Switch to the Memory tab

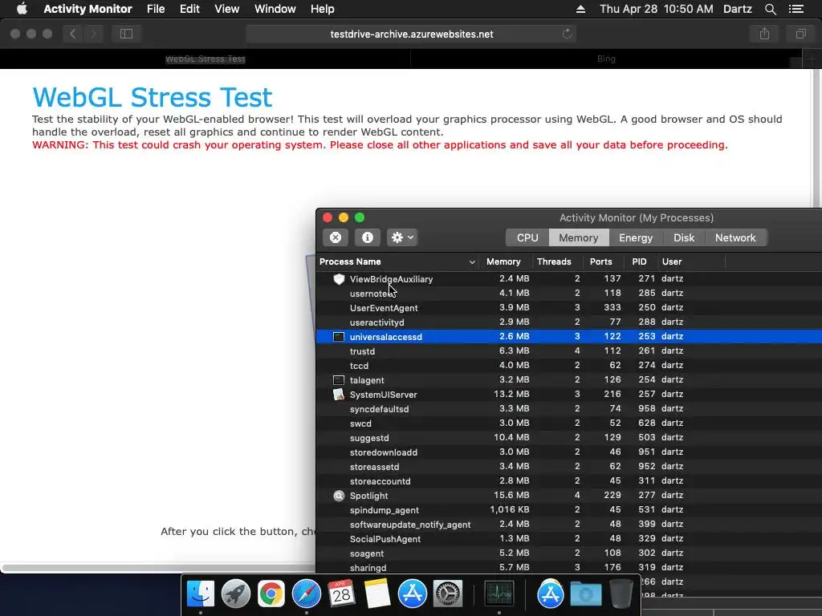pos(578,237)
